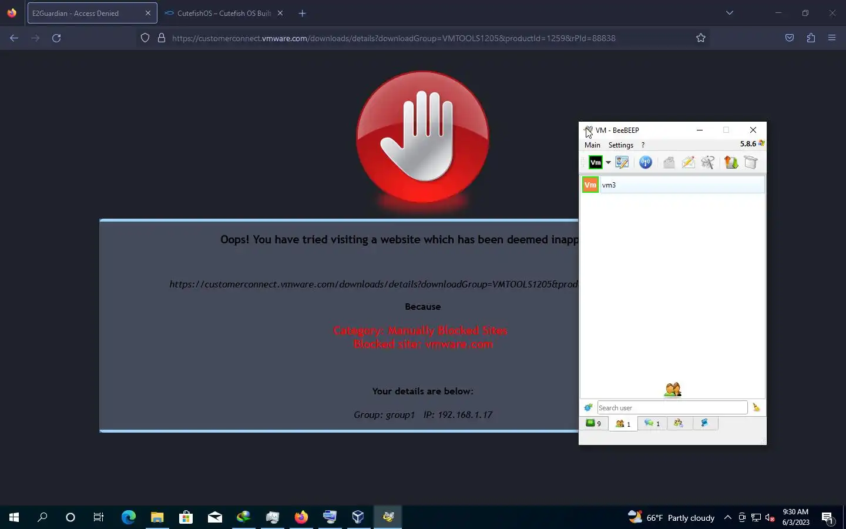
Task: Open the Main menu in BeeBEEP
Action: click(x=592, y=145)
